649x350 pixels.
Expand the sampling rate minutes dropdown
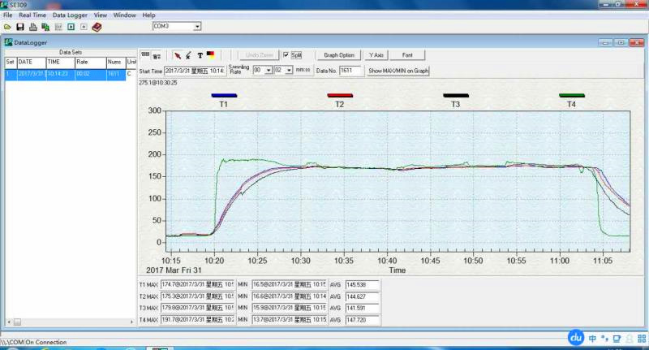point(268,71)
